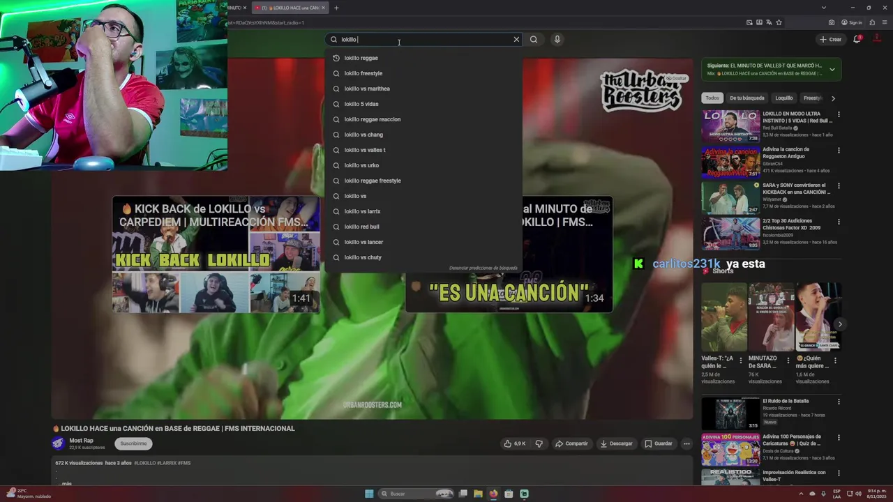Image resolution: width=893 pixels, height=502 pixels.
Task: Select the "lokillo vs chuty" suggestion
Action: click(423, 257)
